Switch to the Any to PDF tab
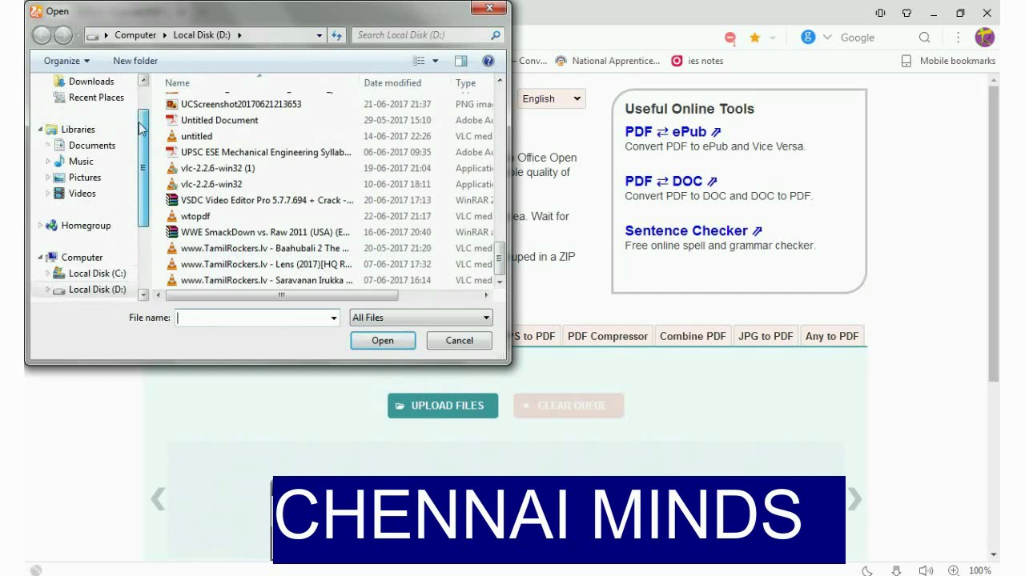 coord(832,336)
